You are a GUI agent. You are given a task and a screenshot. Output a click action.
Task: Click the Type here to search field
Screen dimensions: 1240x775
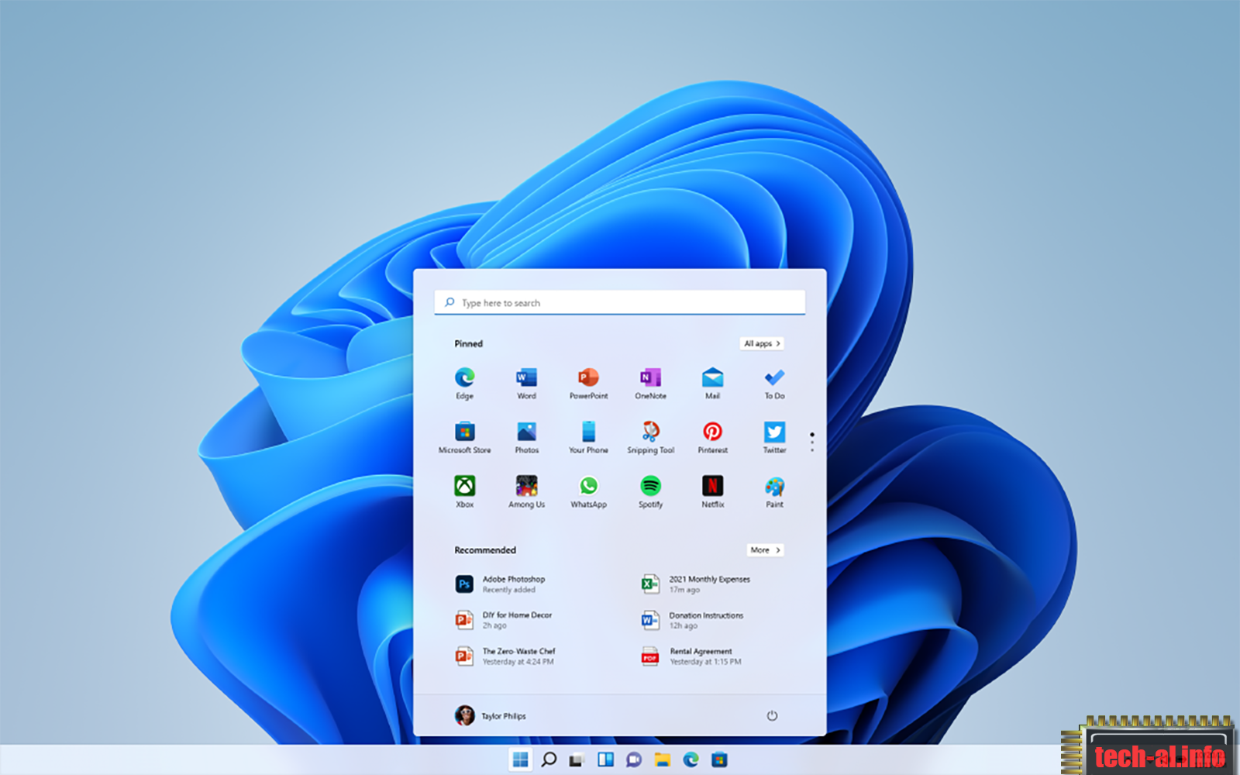pyautogui.click(x=620, y=302)
